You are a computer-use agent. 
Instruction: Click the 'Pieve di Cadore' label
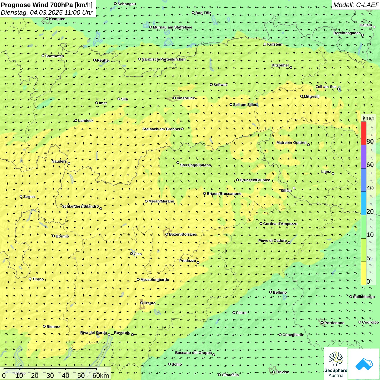click(x=273, y=240)
